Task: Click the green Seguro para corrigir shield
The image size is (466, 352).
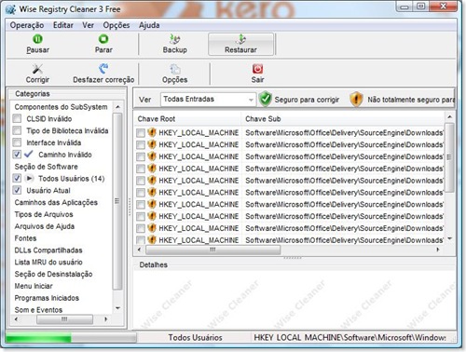Action: point(266,100)
